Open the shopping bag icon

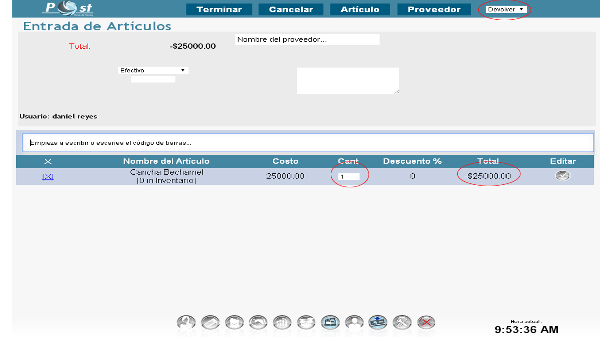pos(234,323)
